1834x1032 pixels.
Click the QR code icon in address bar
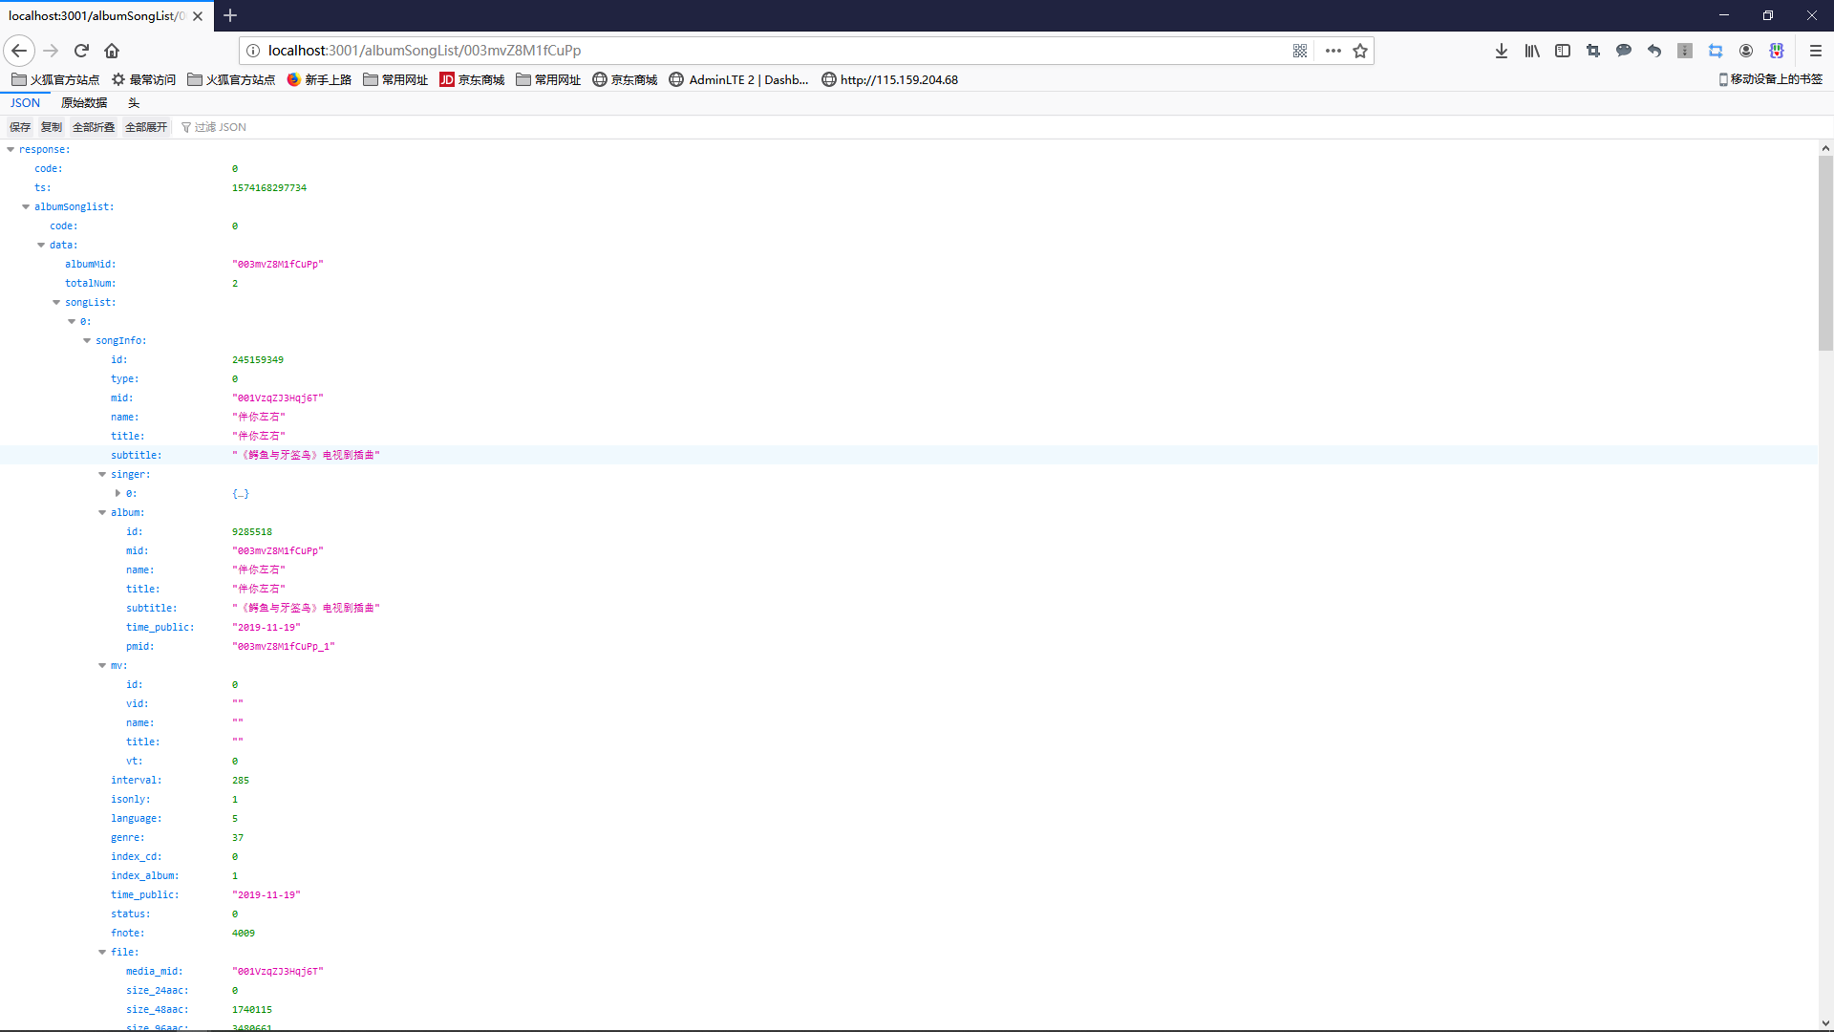tap(1300, 51)
